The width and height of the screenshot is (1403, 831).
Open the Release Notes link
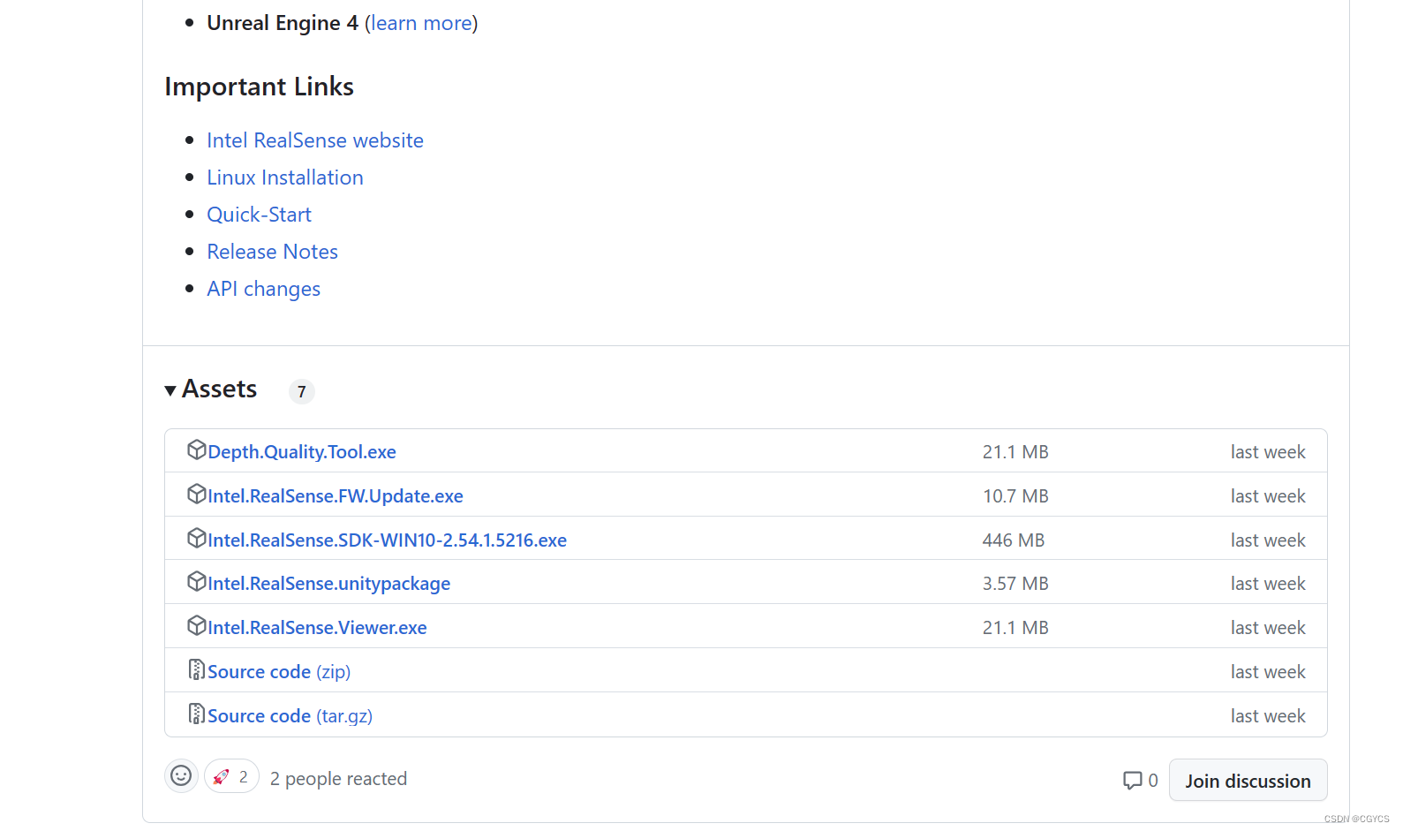coord(273,252)
